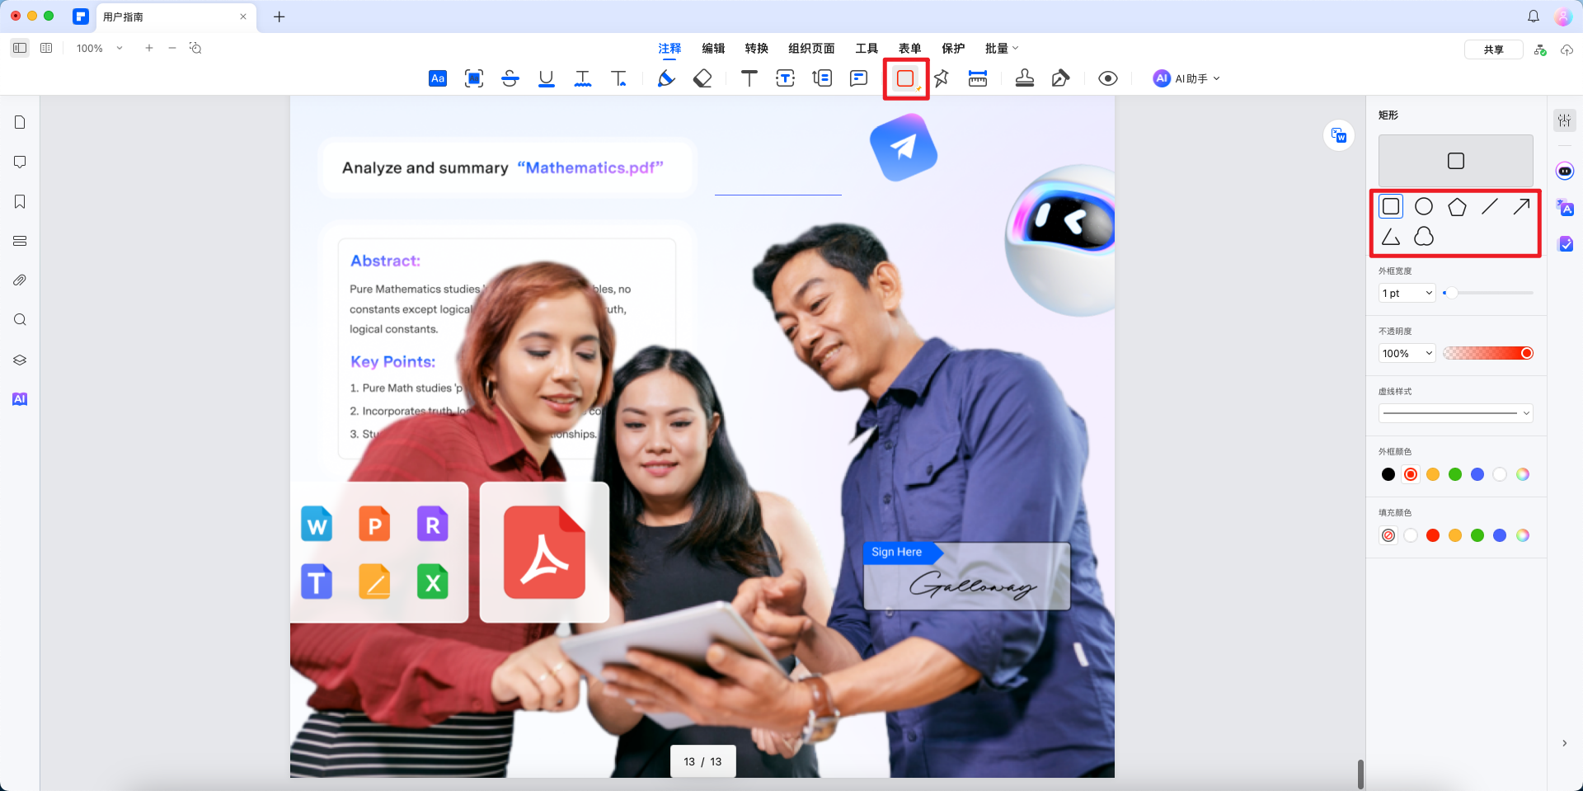Select the sticker pin tool
This screenshot has width=1583, height=791.
[x=942, y=78]
